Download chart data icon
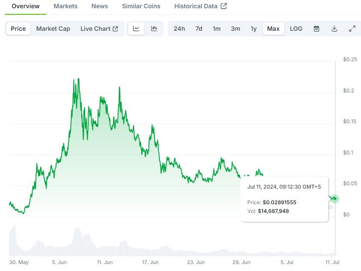361x271 pixels. click(x=335, y=29)
